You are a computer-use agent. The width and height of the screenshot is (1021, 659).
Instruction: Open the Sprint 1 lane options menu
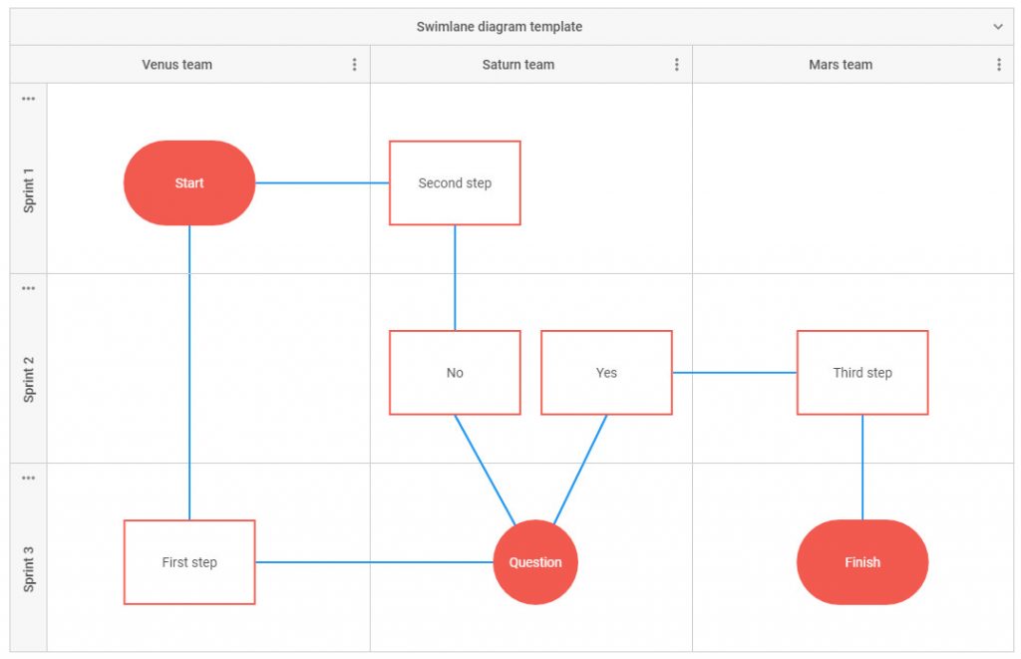click(28, 98)
